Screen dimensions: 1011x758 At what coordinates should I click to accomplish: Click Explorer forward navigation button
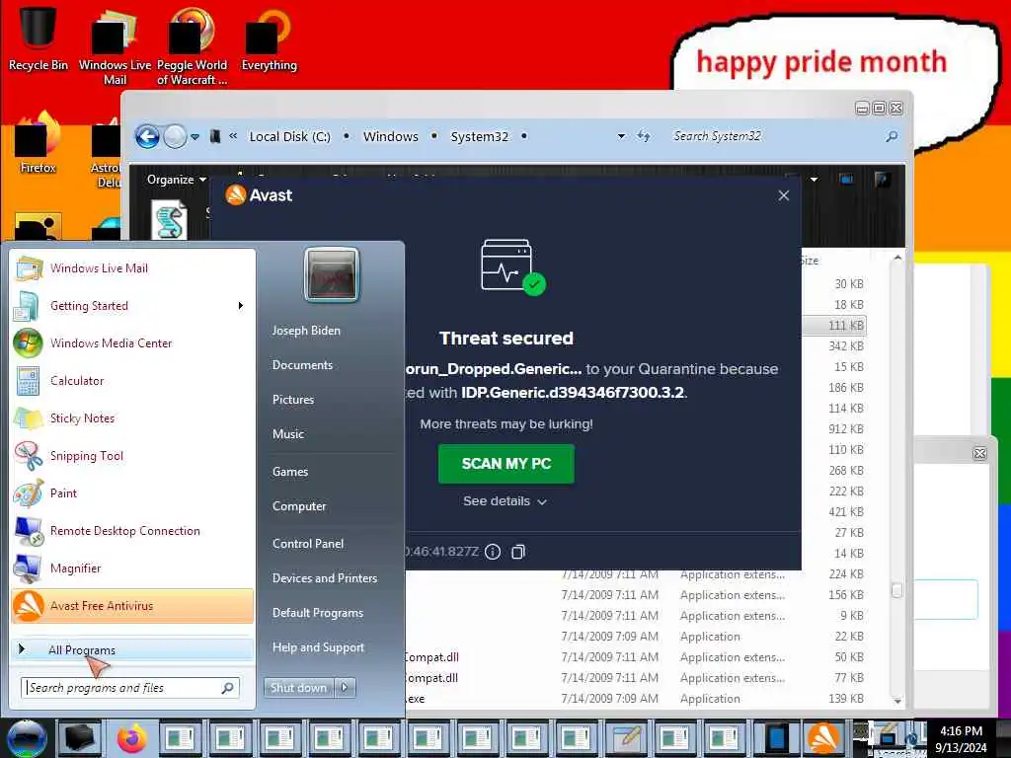(x=174, y=136)
